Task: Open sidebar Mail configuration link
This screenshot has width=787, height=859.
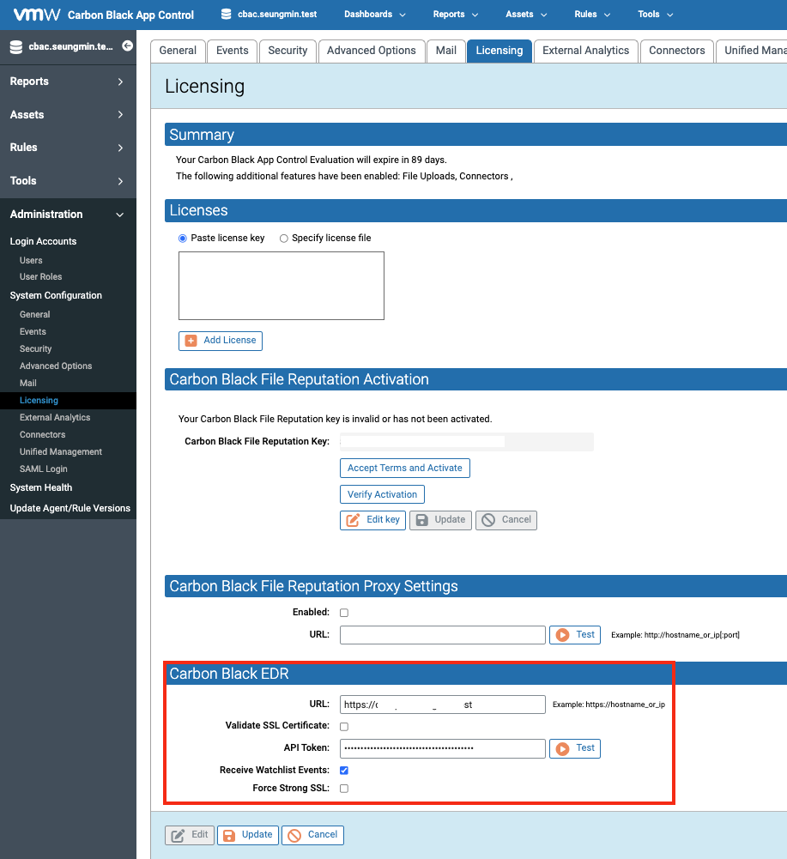Action: click(x=28, y=384)
